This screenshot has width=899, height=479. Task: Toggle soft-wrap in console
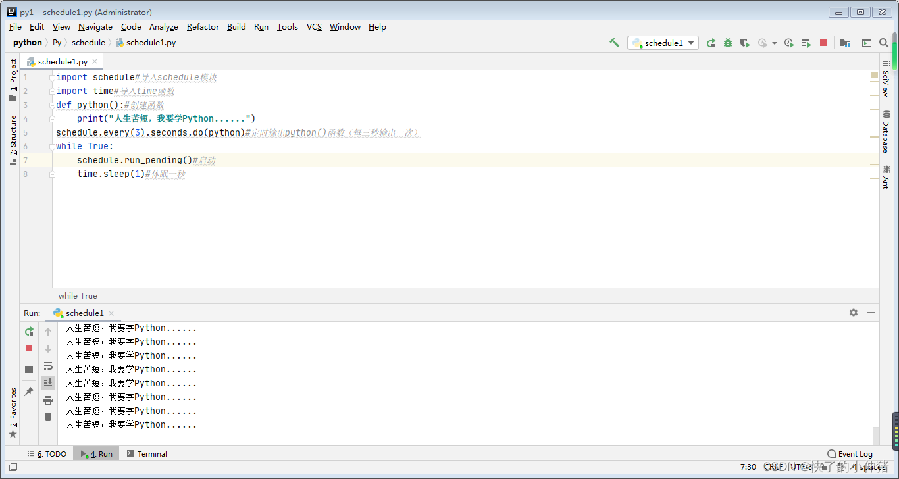tap(48, 366)
